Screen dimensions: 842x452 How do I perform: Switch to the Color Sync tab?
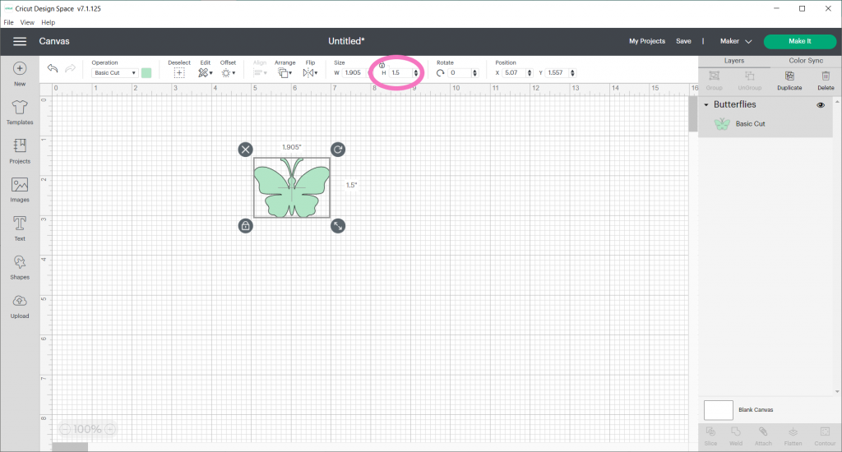point(806,61)
